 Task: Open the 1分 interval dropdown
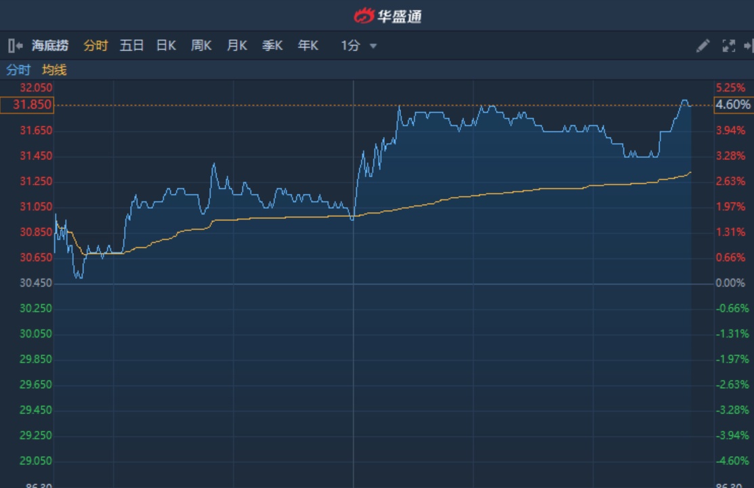coord(359,45)
